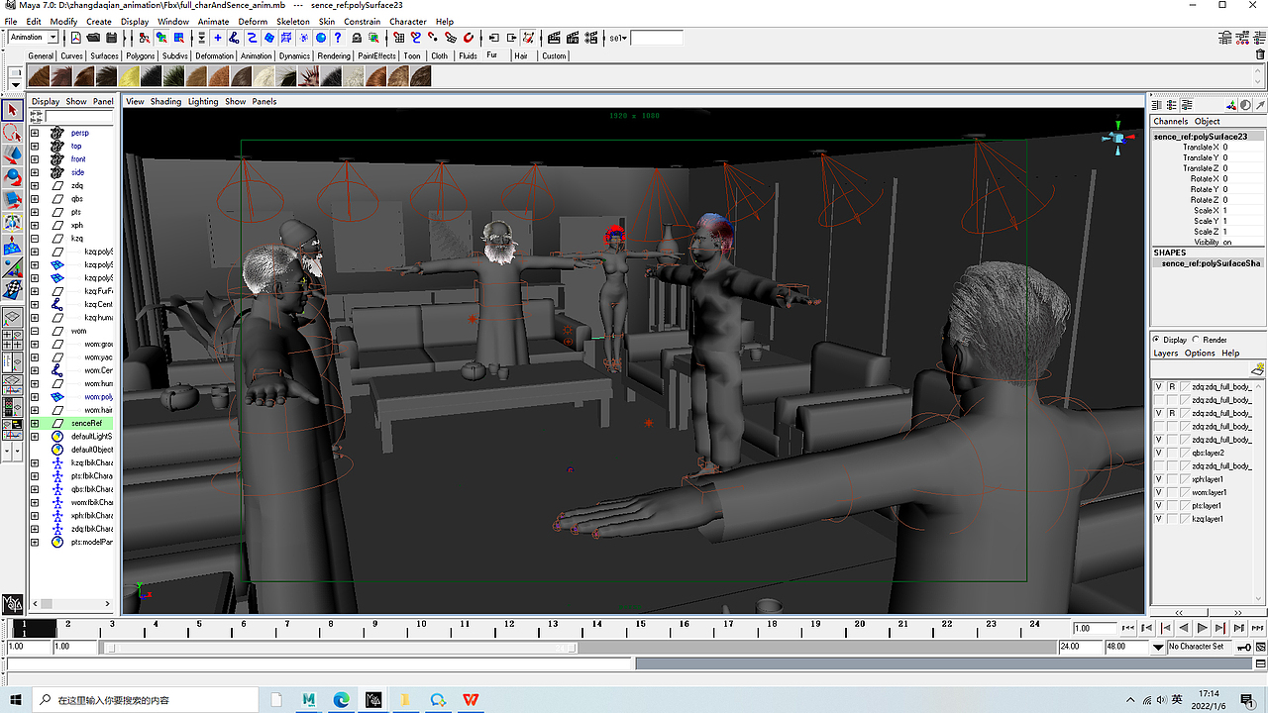Expand the zdq node in outliner
Screen dimensions: 1268x713
[35, 185]
